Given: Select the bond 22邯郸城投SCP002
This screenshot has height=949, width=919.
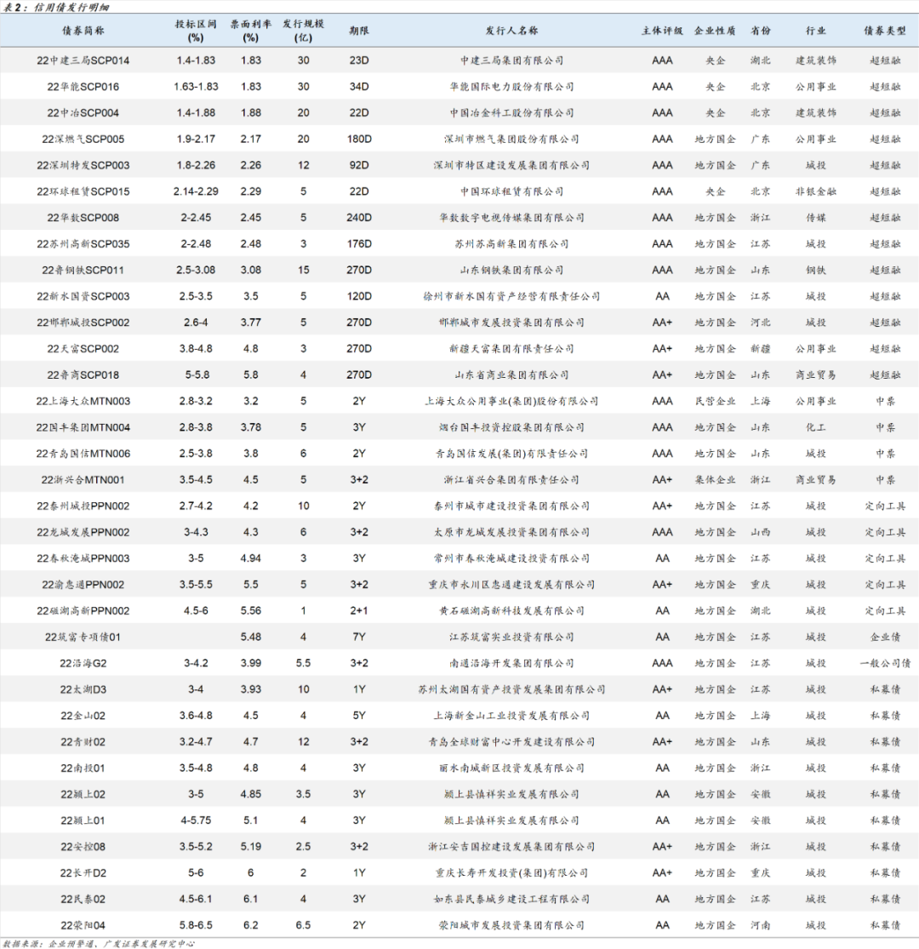Looking at the screenshot, I should 83,323.
